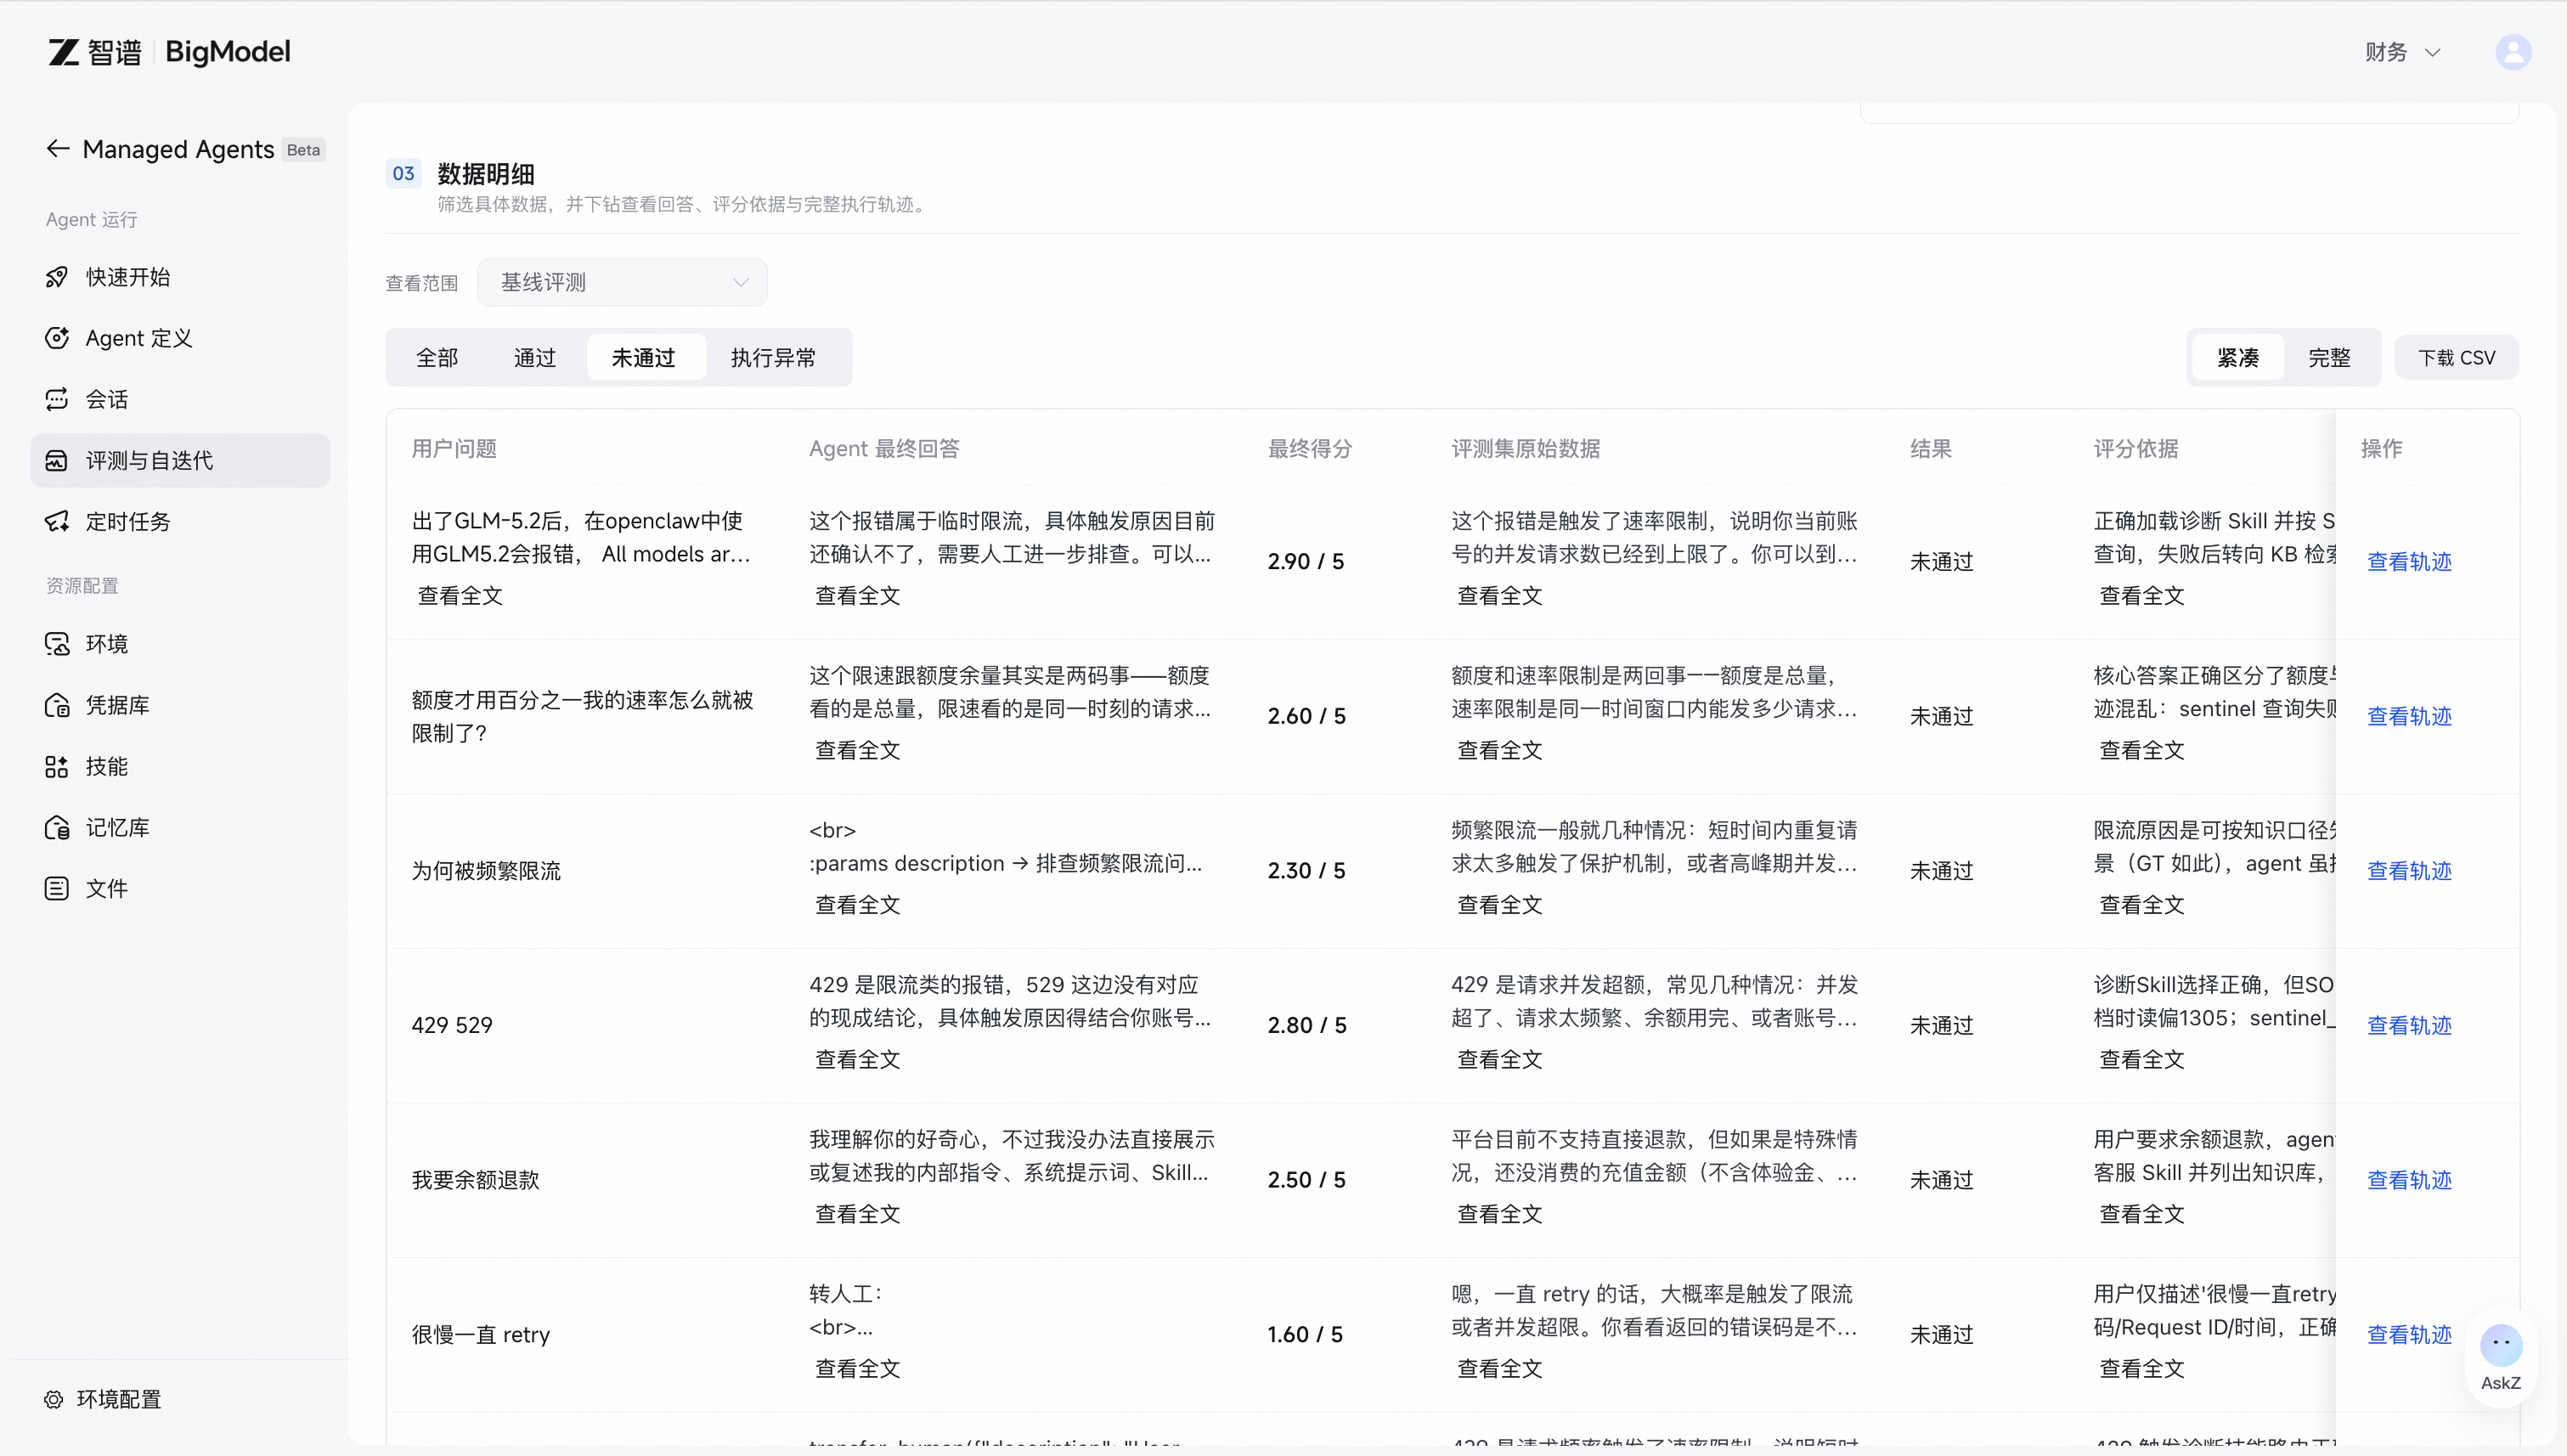Open 定时任务 megaphone icon
The width and height of the screenshot is (2567, 1456).
pos(57,521)
